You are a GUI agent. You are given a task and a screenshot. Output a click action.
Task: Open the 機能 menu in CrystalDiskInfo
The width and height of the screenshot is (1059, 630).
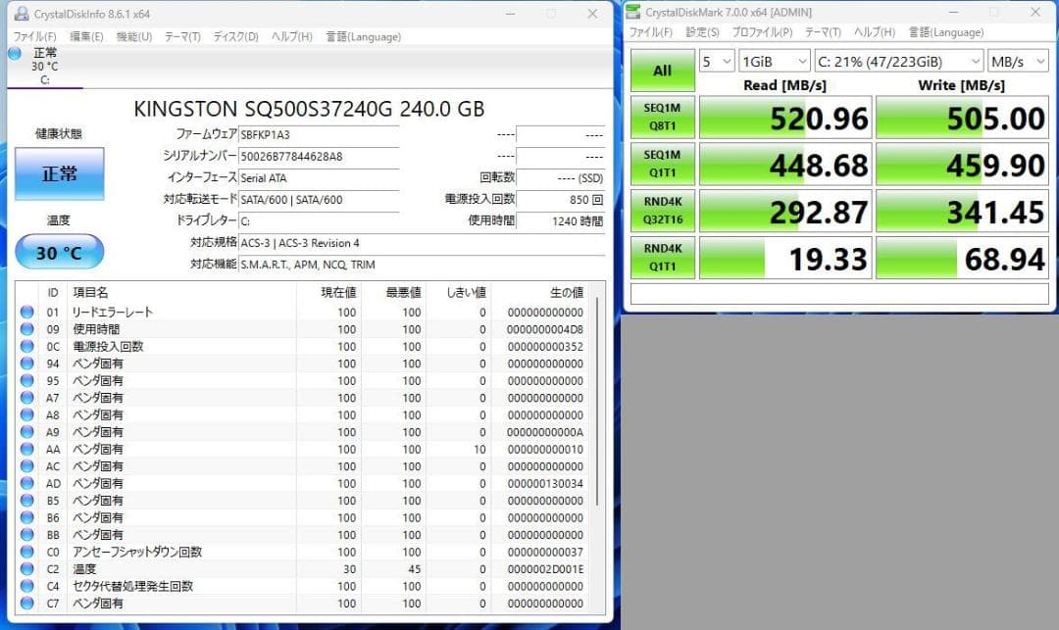(x=133, y=35)
